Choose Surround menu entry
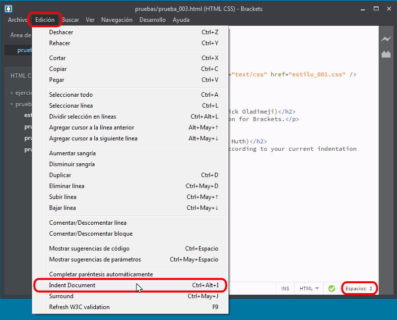The width and height of the screenshot is (397, 320). click(131, 296)
